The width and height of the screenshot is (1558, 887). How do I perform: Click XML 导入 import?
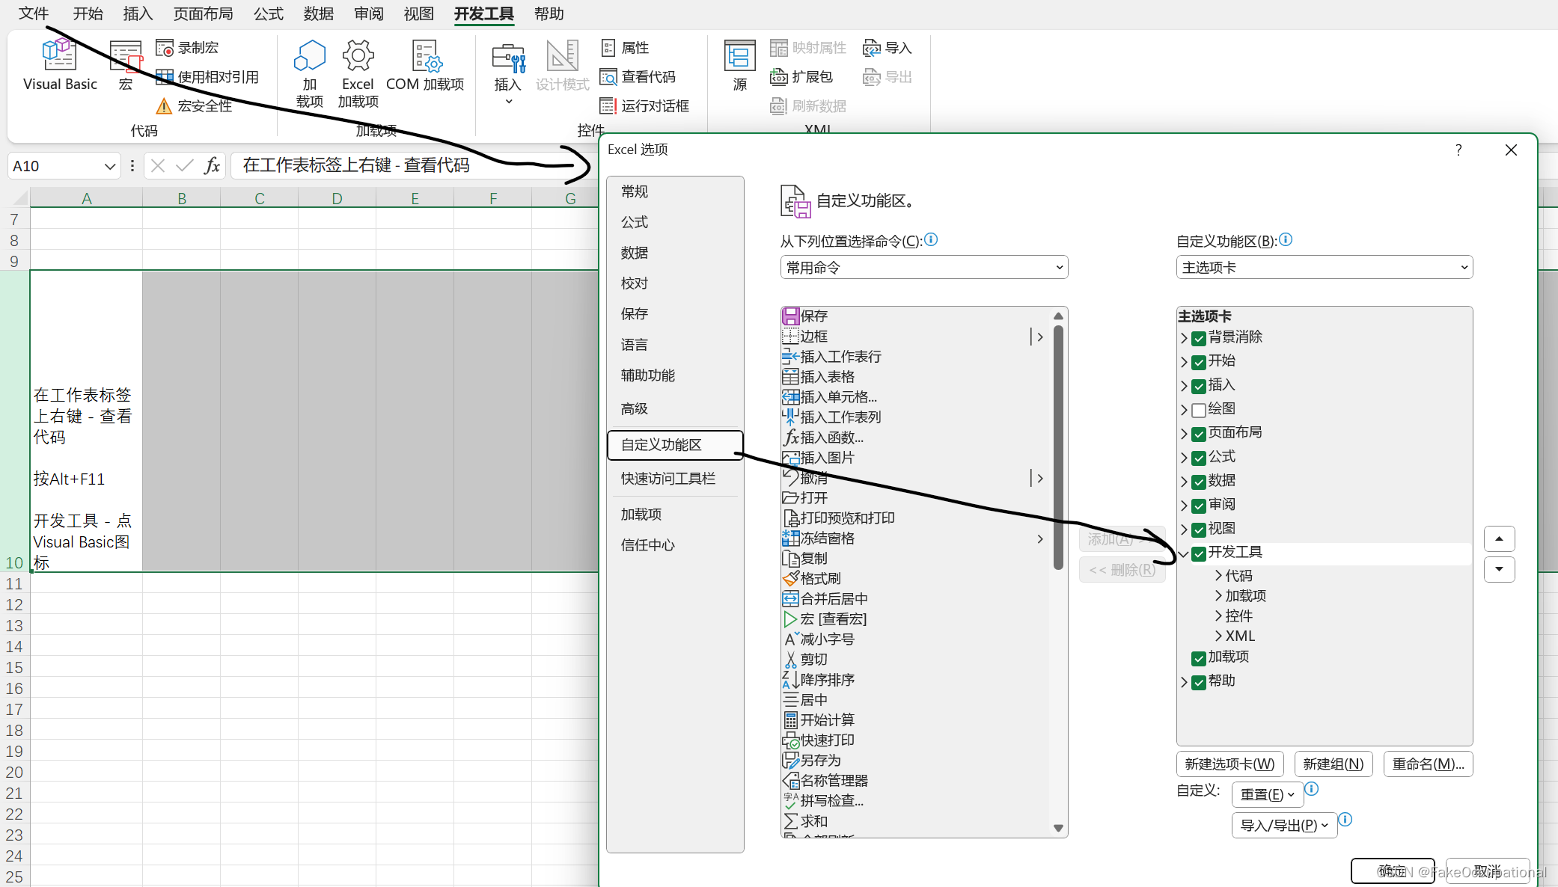point(888,48)
